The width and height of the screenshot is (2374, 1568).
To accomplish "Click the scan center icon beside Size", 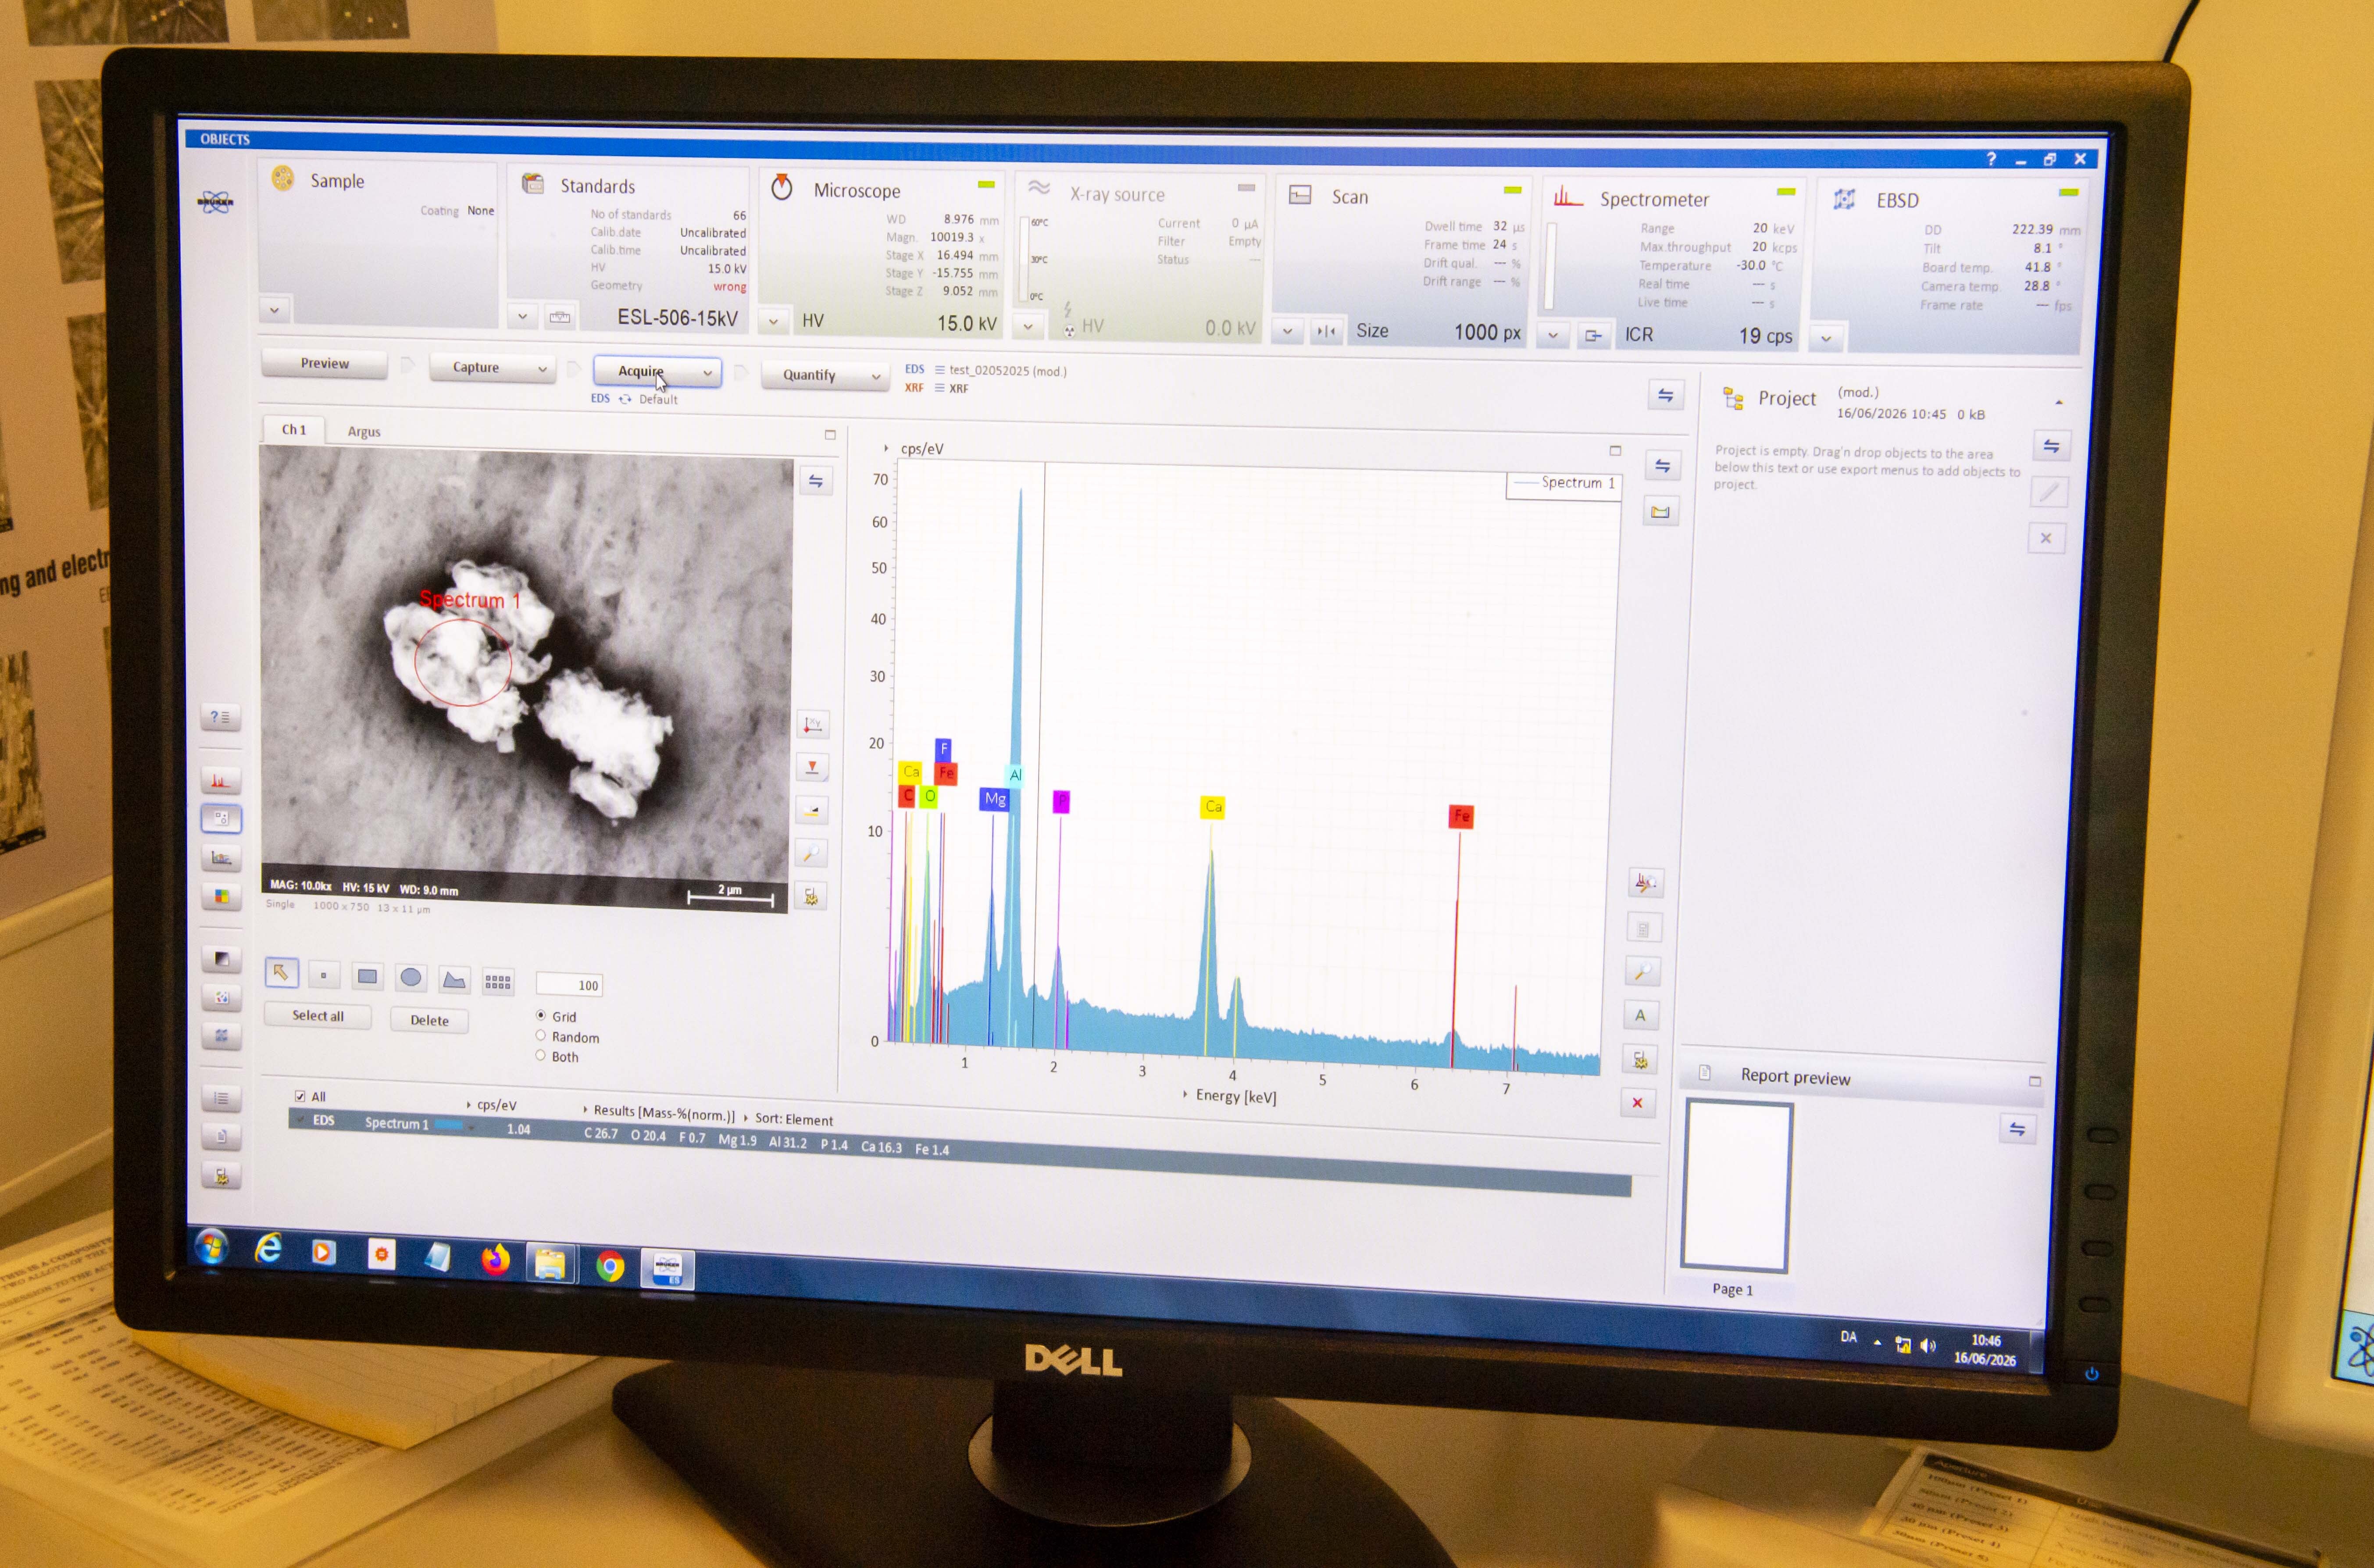I will pyautogui.click(x=1326, y=331).
